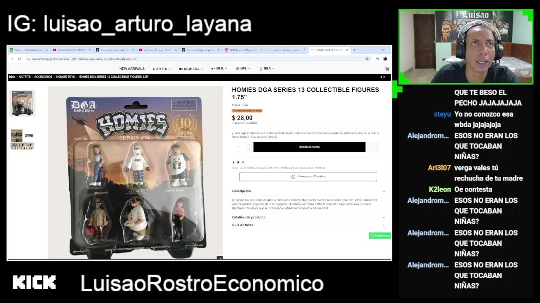Switch to homies Google search tab

[x=286, y=50]
